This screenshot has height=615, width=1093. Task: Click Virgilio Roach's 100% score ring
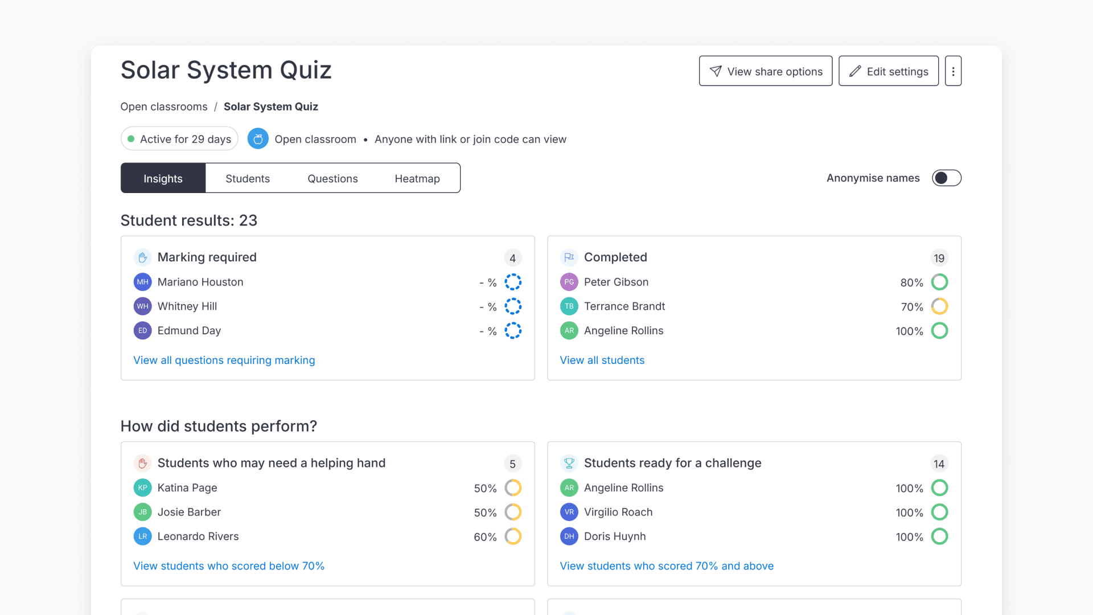(x=939, y=512)
